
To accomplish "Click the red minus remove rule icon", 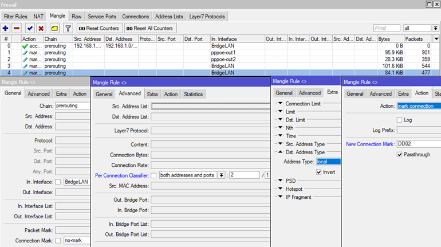I will [17, 28].
